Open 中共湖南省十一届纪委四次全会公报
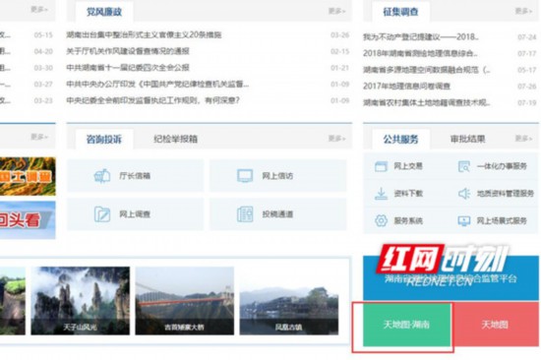The height and width of the screenshot is (360, 541). tap(128, 68)
